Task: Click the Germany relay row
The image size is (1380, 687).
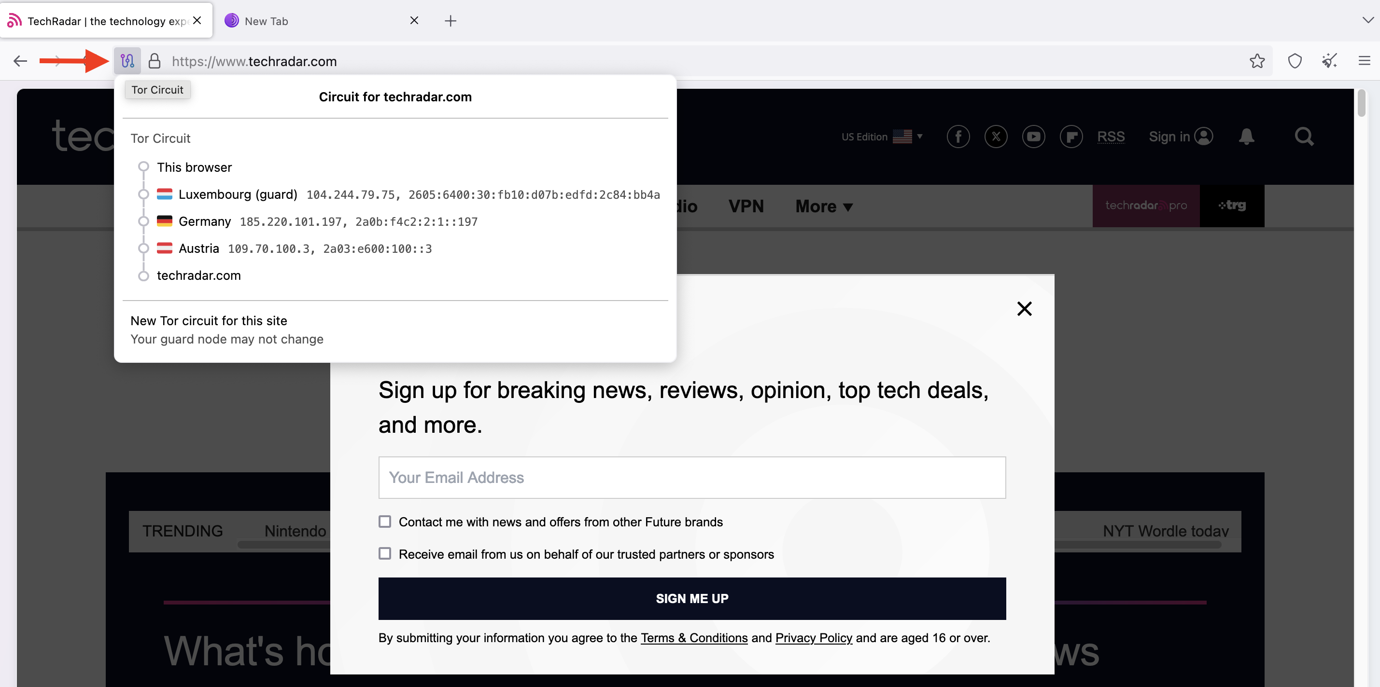Action: tap(308, 221)
